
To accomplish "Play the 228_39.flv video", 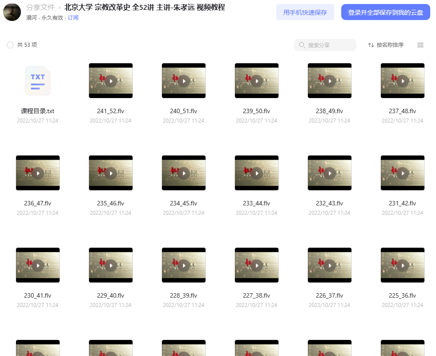I will coord(184,265).
